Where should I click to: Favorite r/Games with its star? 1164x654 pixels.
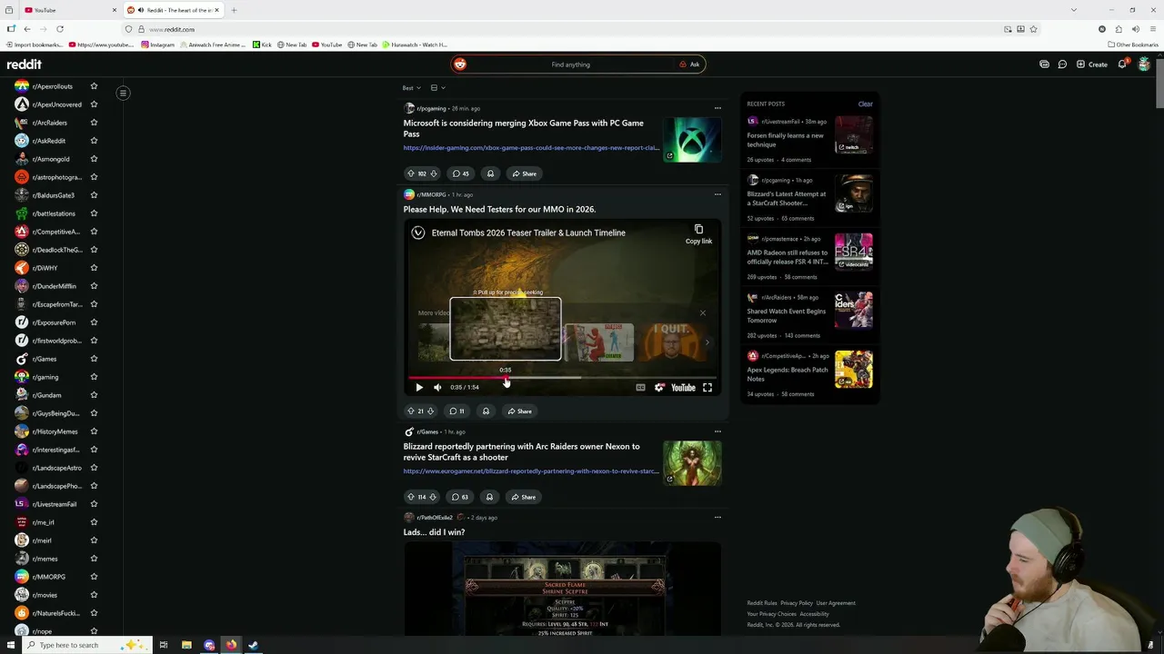(94, 359)
